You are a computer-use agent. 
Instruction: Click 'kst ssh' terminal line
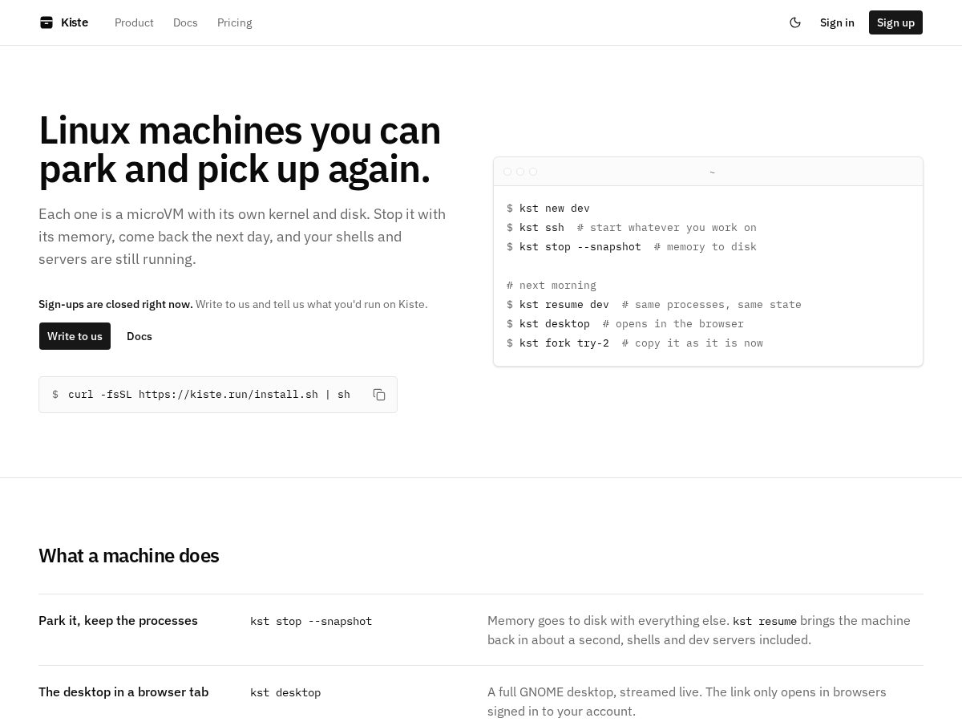pos(631,228)
